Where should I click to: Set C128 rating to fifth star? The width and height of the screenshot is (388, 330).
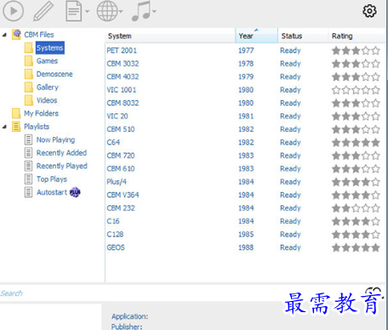click(375, 235)
